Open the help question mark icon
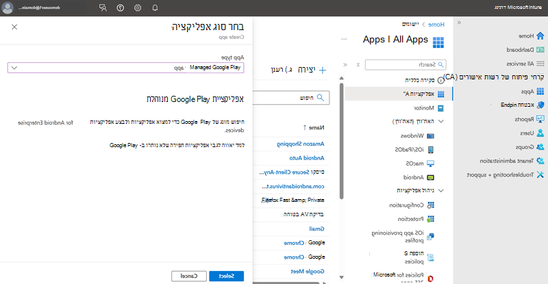Viewport: 548px width, 284px height. 121,8
